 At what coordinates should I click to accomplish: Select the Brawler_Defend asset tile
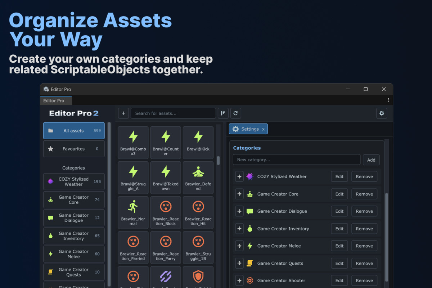(198, 177)
